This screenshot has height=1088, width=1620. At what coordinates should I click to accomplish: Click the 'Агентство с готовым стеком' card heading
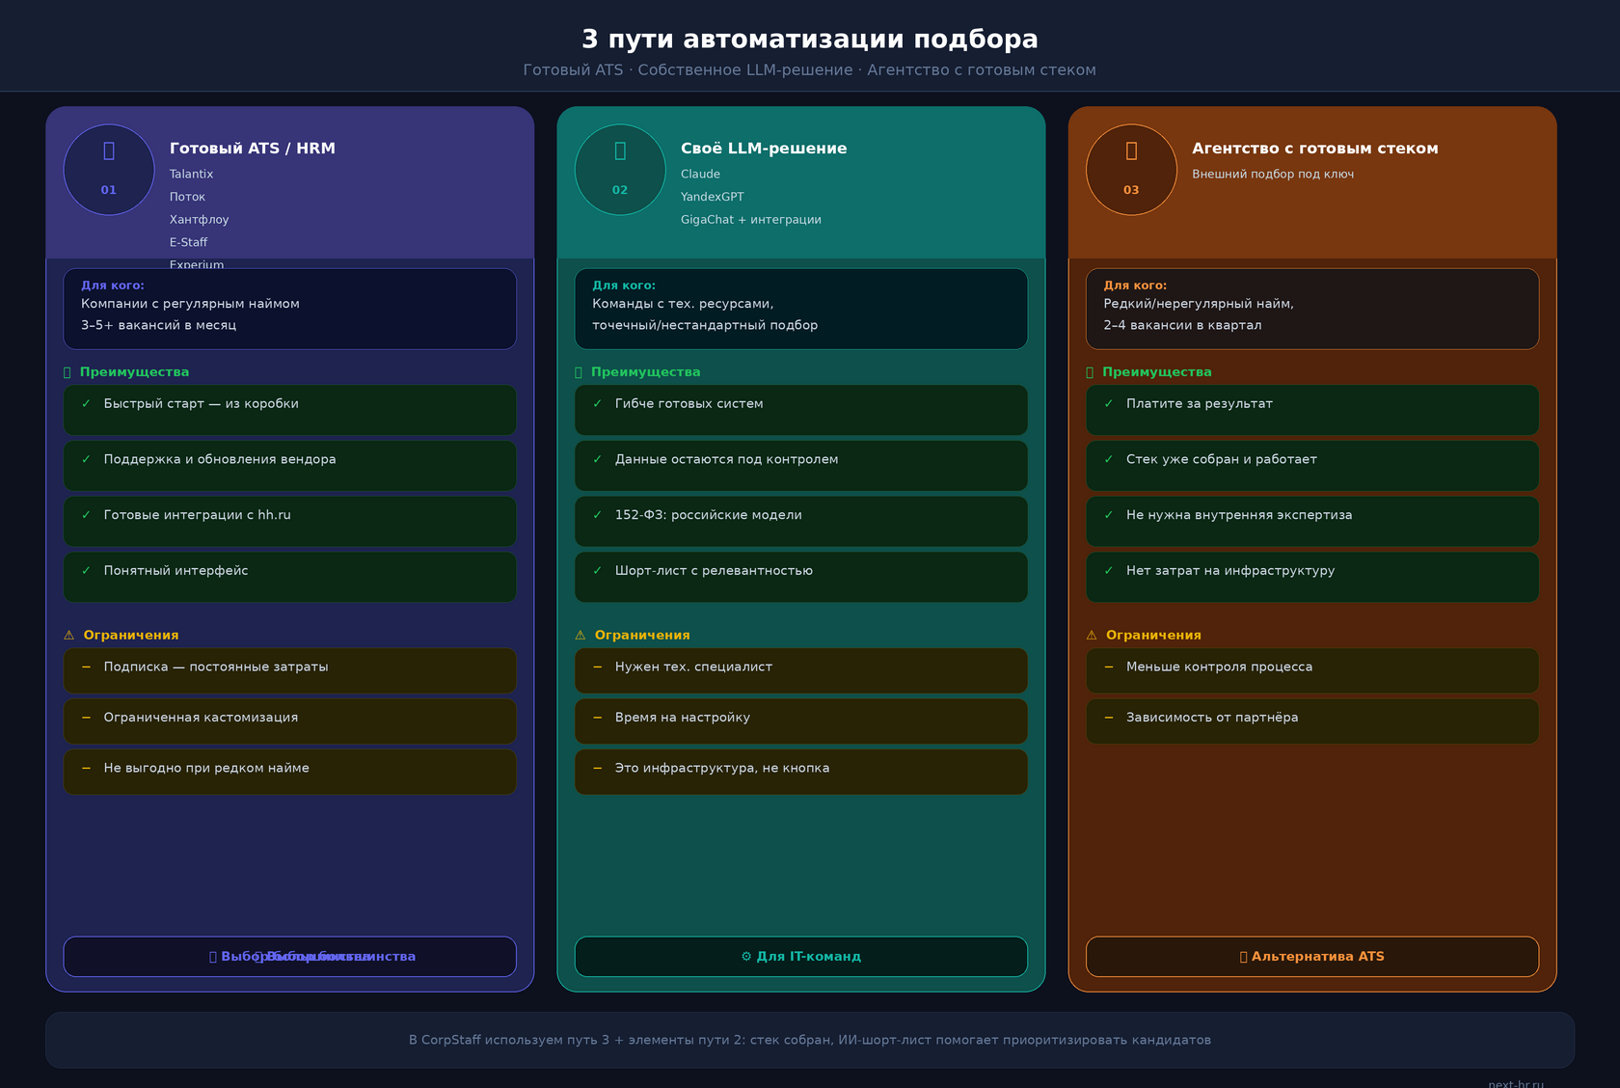(x=1315, y=149)
